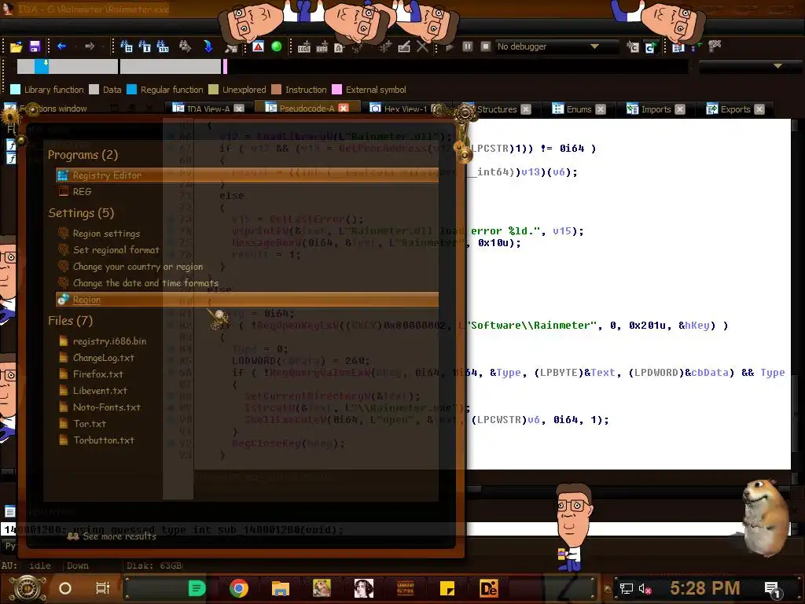Click the grey X delete toolbar icon
The width and height of the screenshot is (805, 604).
click(x=422, y=46)
